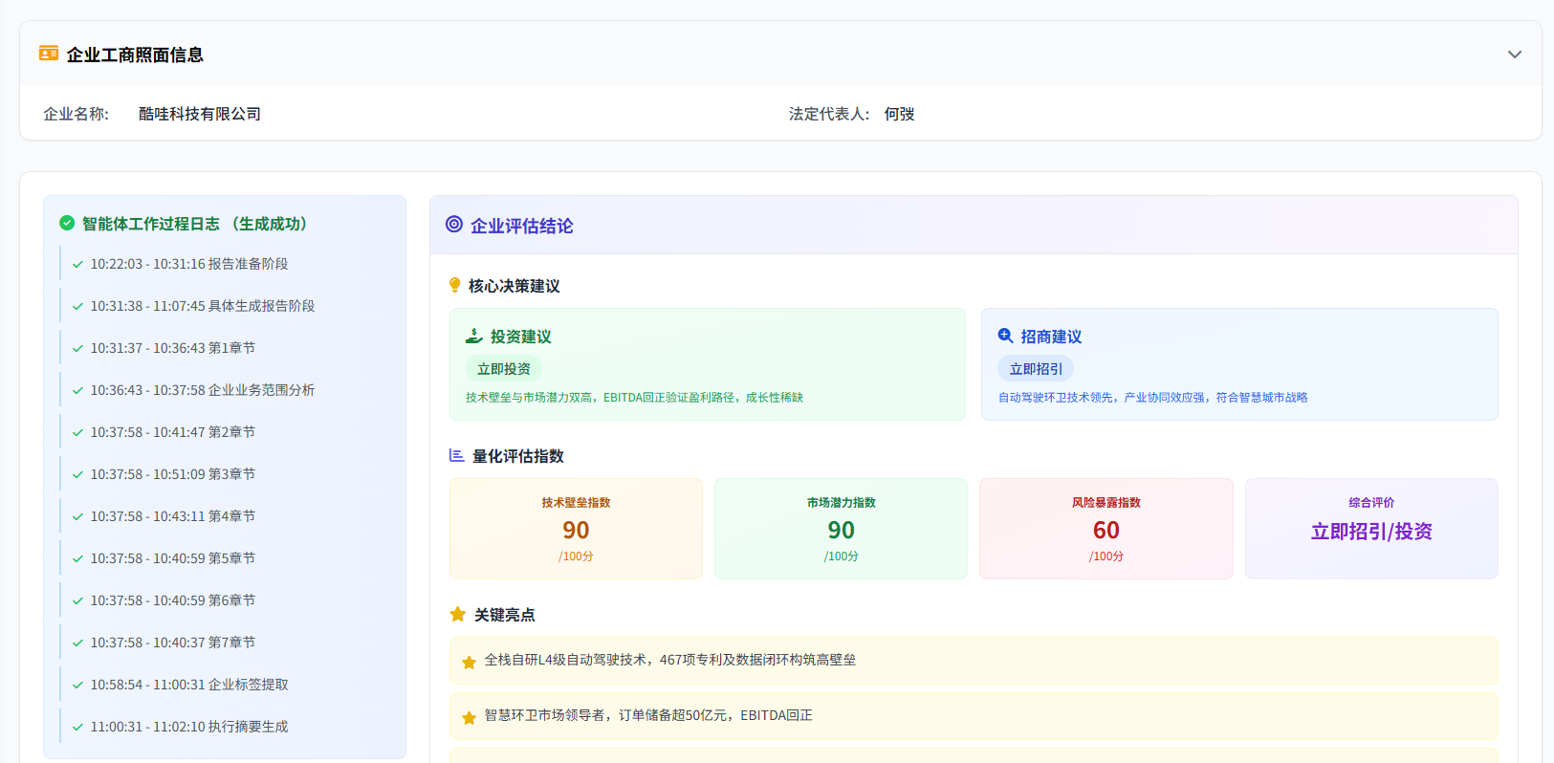Click the 立即投资 tag
The height and width of the screenshot is (763, 1554).
(x=504, y=368)
